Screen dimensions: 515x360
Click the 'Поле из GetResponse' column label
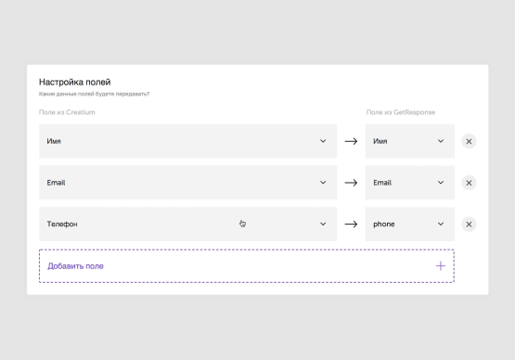pos(401,112)
